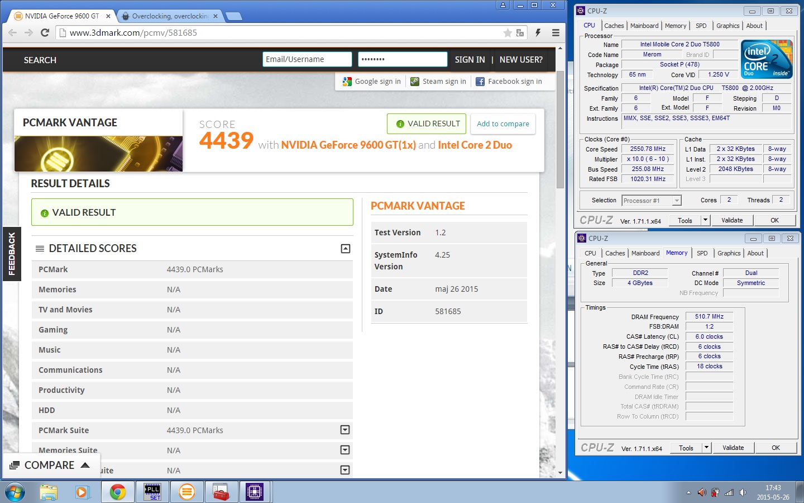The width and height of the screenshot is (804, 503).
Task: Bookmark this page with the star icon
Action: pyautogui.click(x=508, y=33)
